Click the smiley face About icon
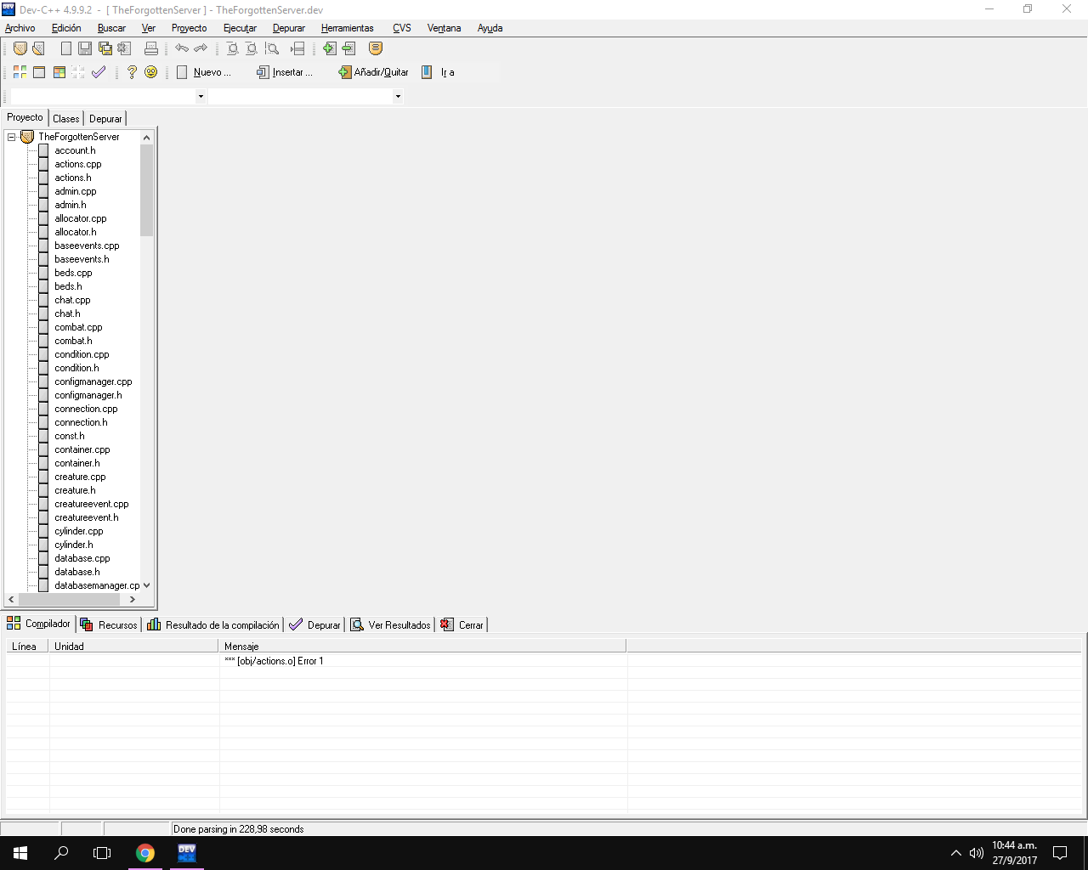 [x=151, y=72]
